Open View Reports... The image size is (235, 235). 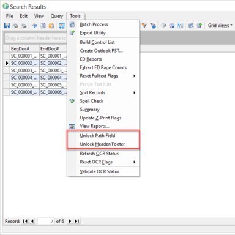pyautogui.click(x=103, y=126)
